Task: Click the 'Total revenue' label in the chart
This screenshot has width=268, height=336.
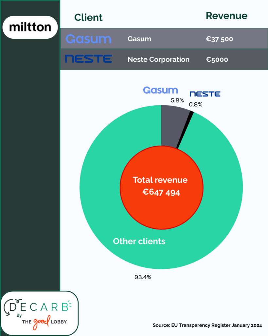Action: (x=160, y=180)
